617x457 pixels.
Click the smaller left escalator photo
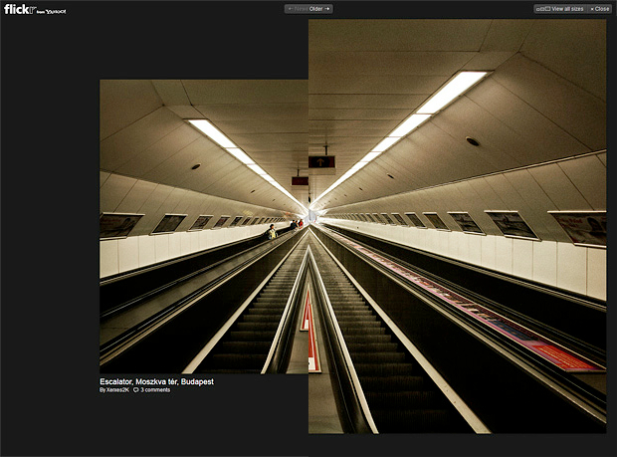(204, 226)
